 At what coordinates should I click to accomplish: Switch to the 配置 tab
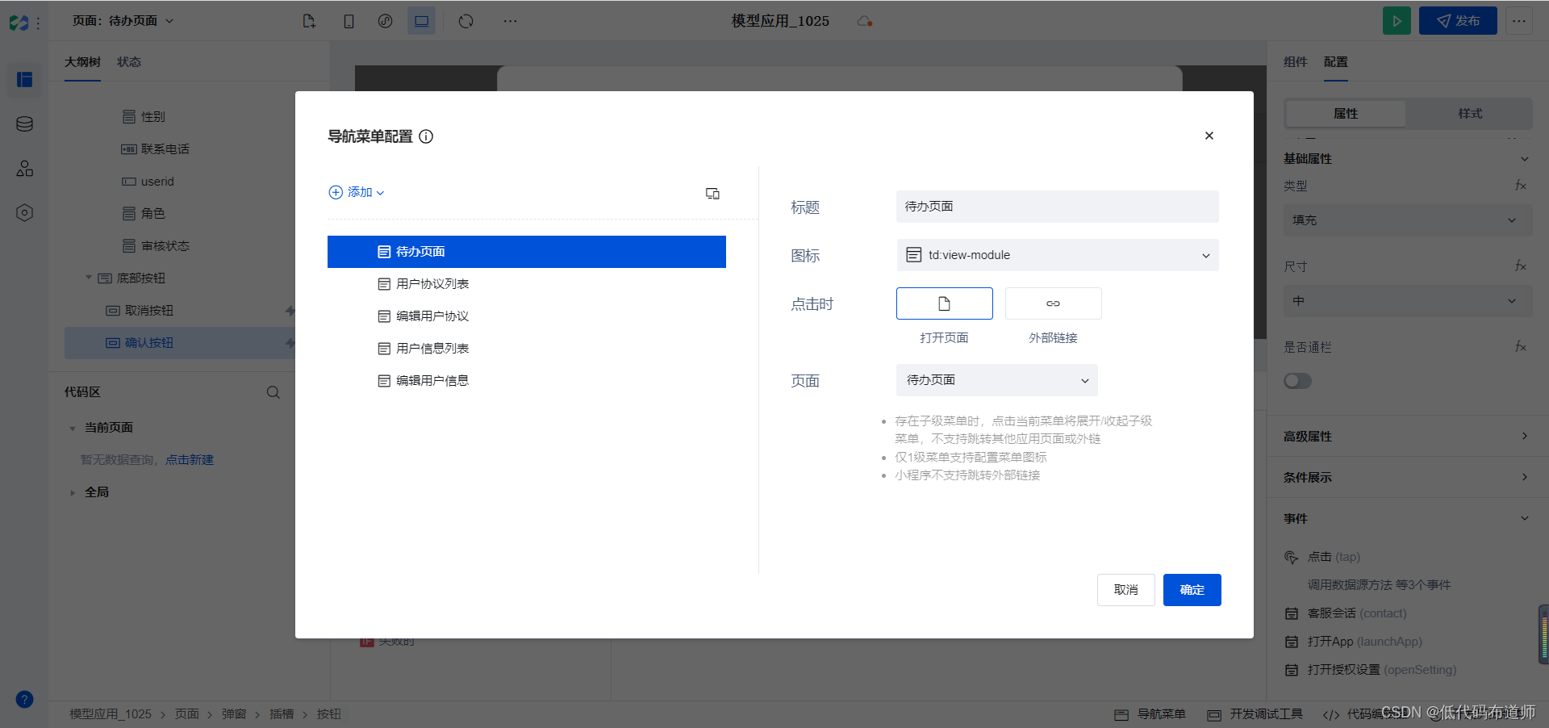coord(1336,62)
